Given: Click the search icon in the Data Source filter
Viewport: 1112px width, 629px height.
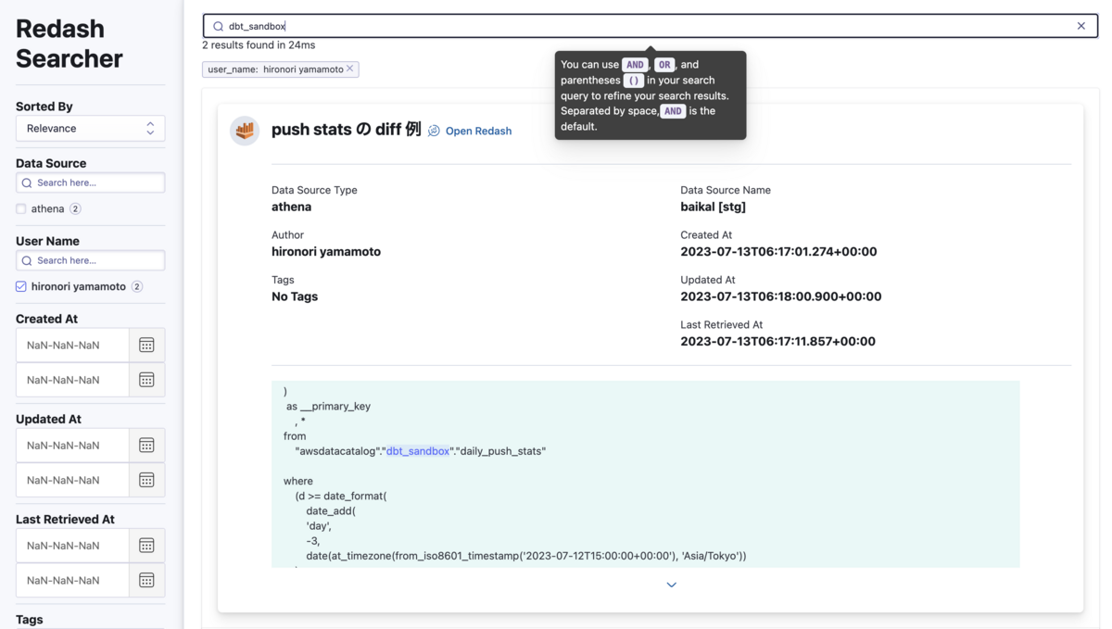Looking at the screenshot, I should point(26,182).
